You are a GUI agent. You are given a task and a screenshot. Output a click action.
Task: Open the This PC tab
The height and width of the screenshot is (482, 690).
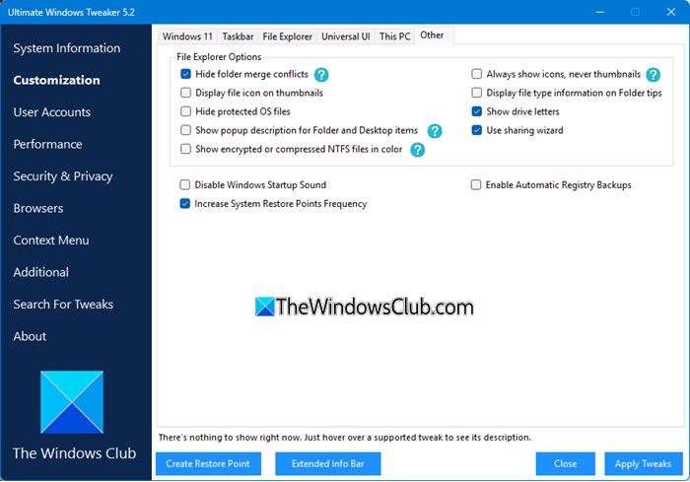pos(394,36)
